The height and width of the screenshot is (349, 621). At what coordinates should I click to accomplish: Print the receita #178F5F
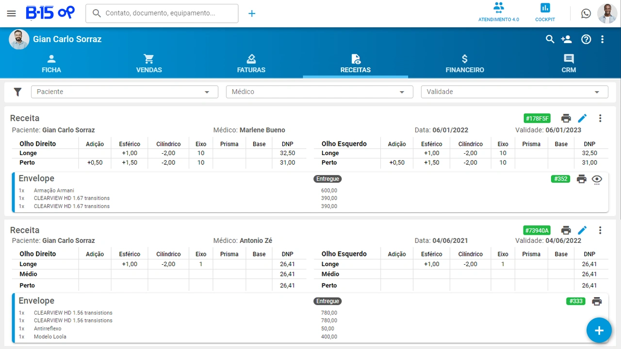click(x=566, y=118)
